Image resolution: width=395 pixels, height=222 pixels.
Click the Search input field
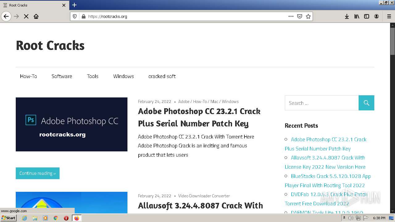pos(322,103)
